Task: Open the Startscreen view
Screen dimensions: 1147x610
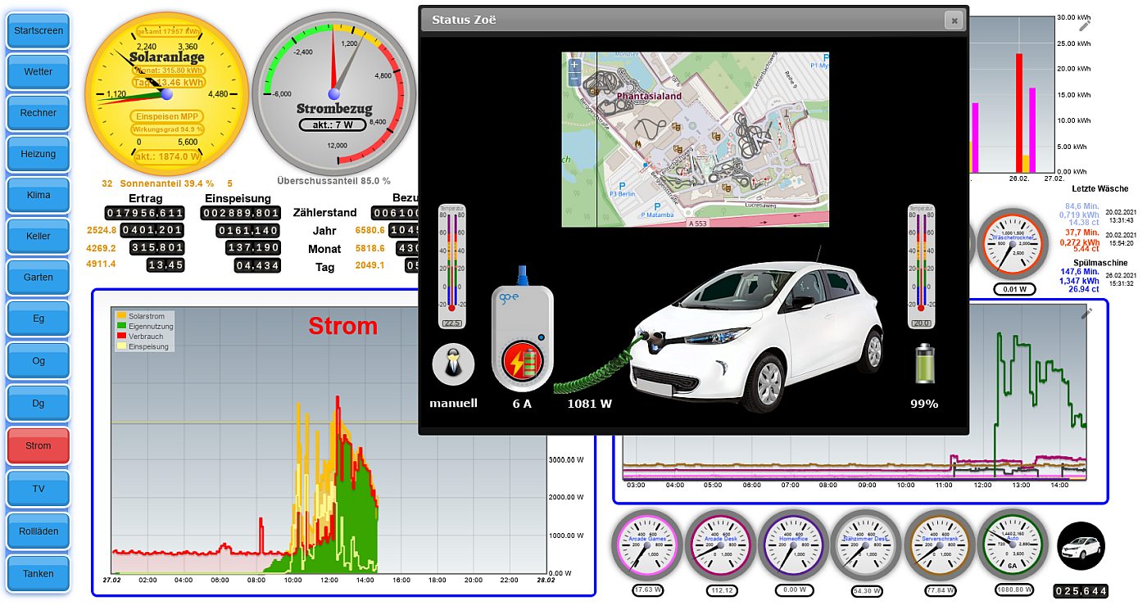Action: coord(39,30)
